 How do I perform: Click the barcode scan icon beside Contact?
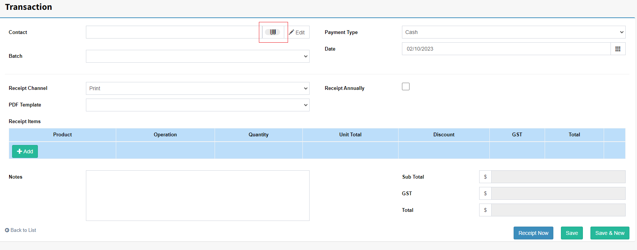273,32
